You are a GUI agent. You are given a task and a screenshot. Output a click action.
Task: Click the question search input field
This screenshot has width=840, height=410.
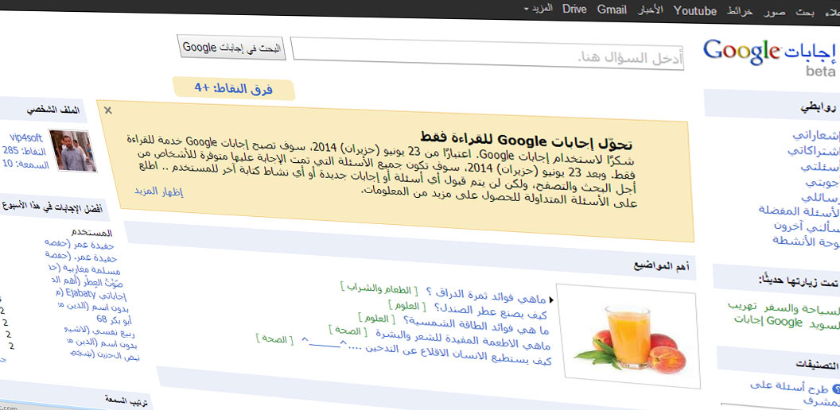[487, 53]
